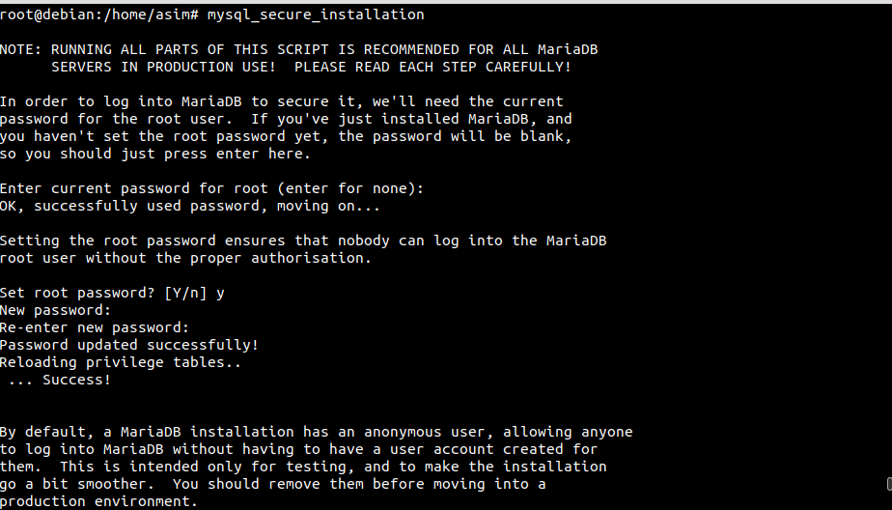Click the scrollbar thumb at right edge
This screenshot has height=510, width=892.
click(888, 483)
